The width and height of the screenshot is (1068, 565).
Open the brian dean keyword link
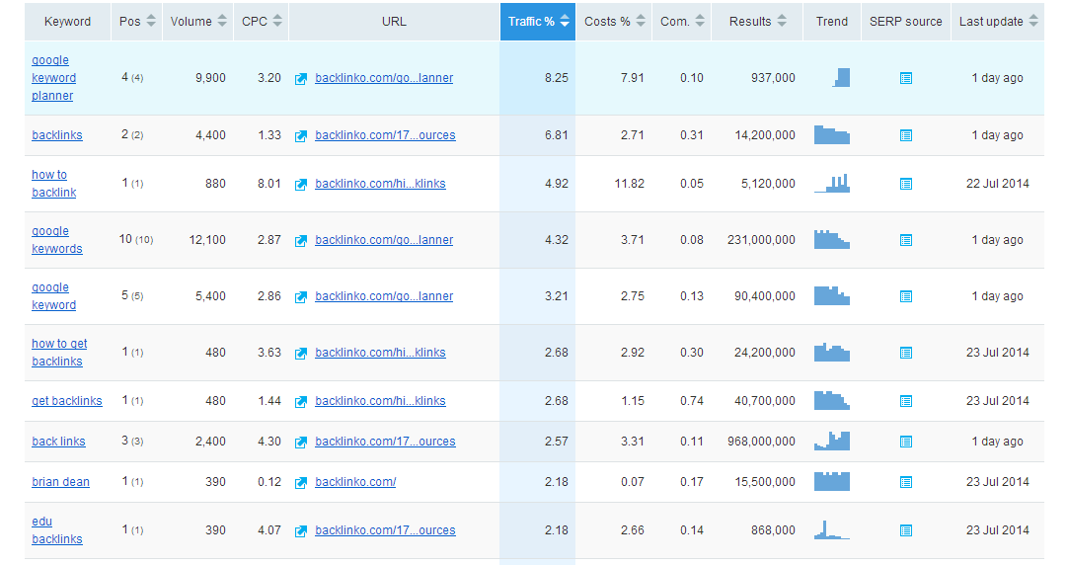pyautogui.click(x=60, y=482)
